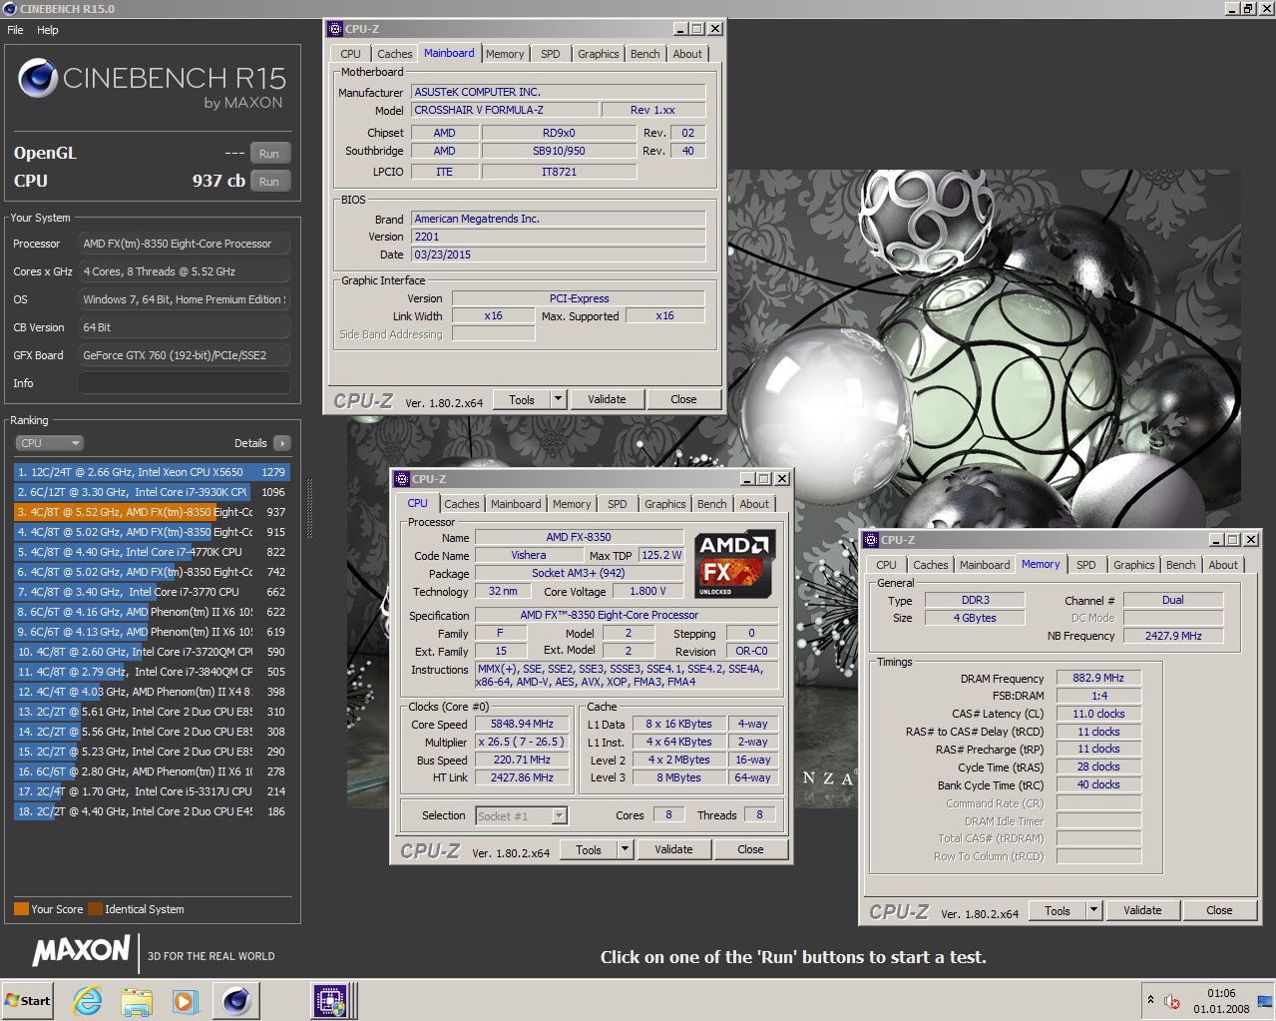Open Memory tab in processor CPU-Z window
1276x1021 pixels.
pyautogui.click(x=572, y=504)
